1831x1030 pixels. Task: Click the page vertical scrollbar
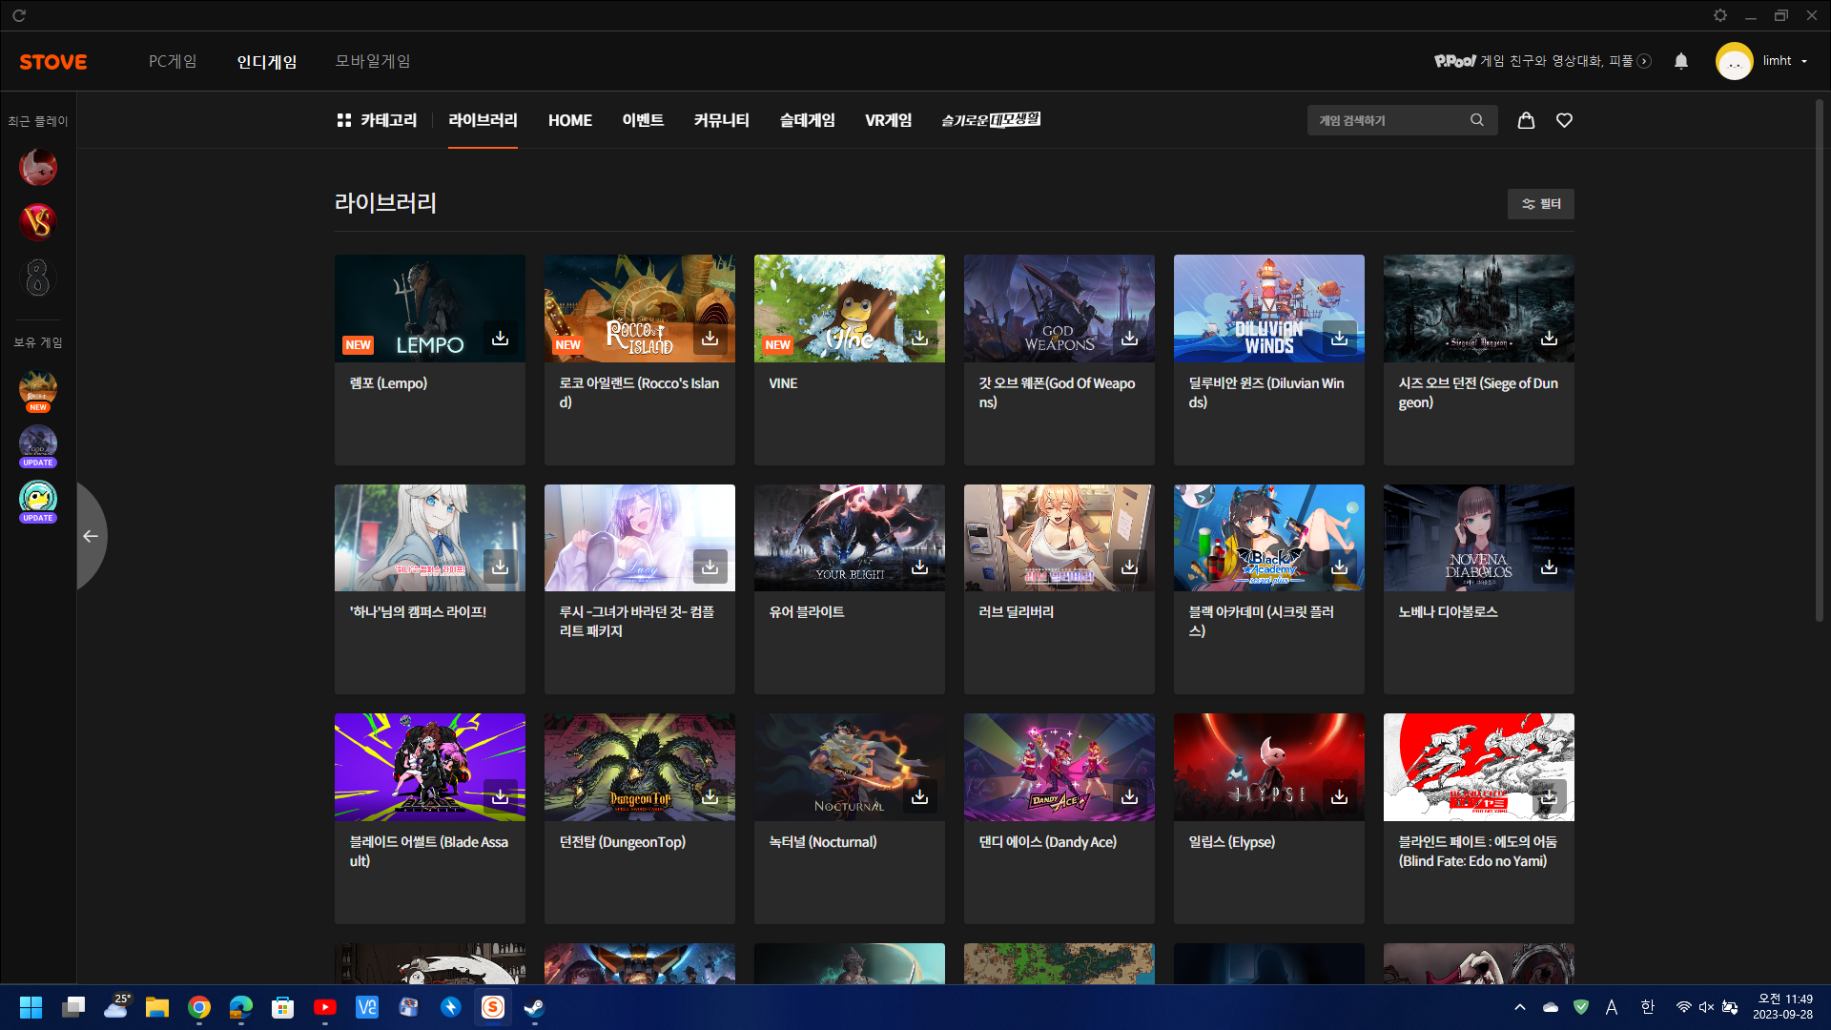tap(1820, 362)
